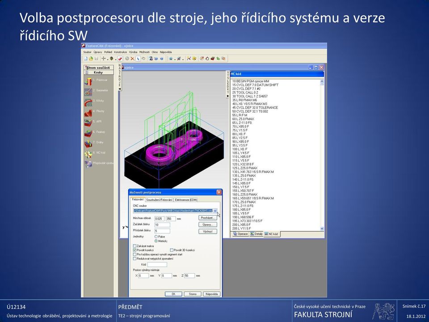Click the Geometrie step icon

click(88, 92)
